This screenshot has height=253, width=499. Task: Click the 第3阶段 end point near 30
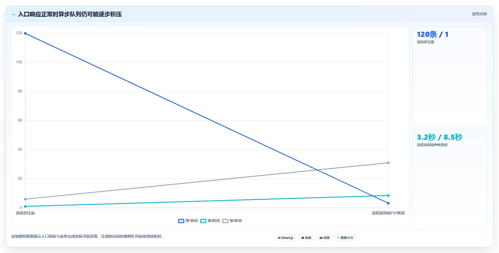click(x=388, y=163)
